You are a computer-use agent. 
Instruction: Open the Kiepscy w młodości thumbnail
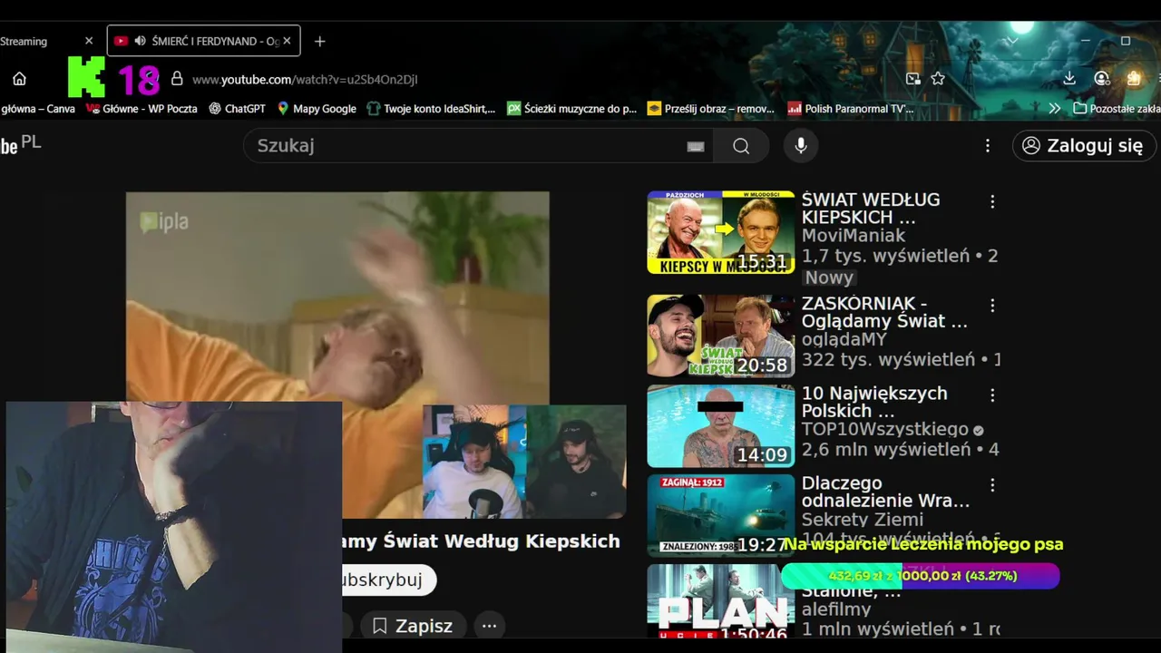click(721, 232)
